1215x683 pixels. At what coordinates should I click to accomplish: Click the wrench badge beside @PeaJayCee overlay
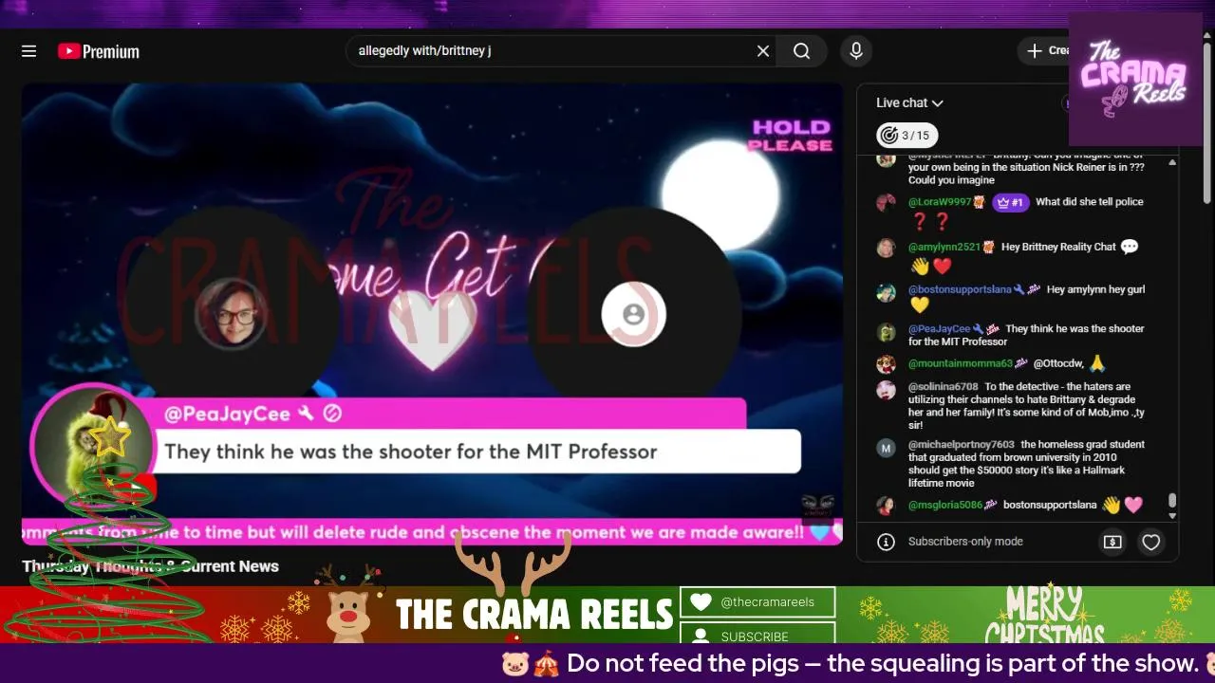305,414
